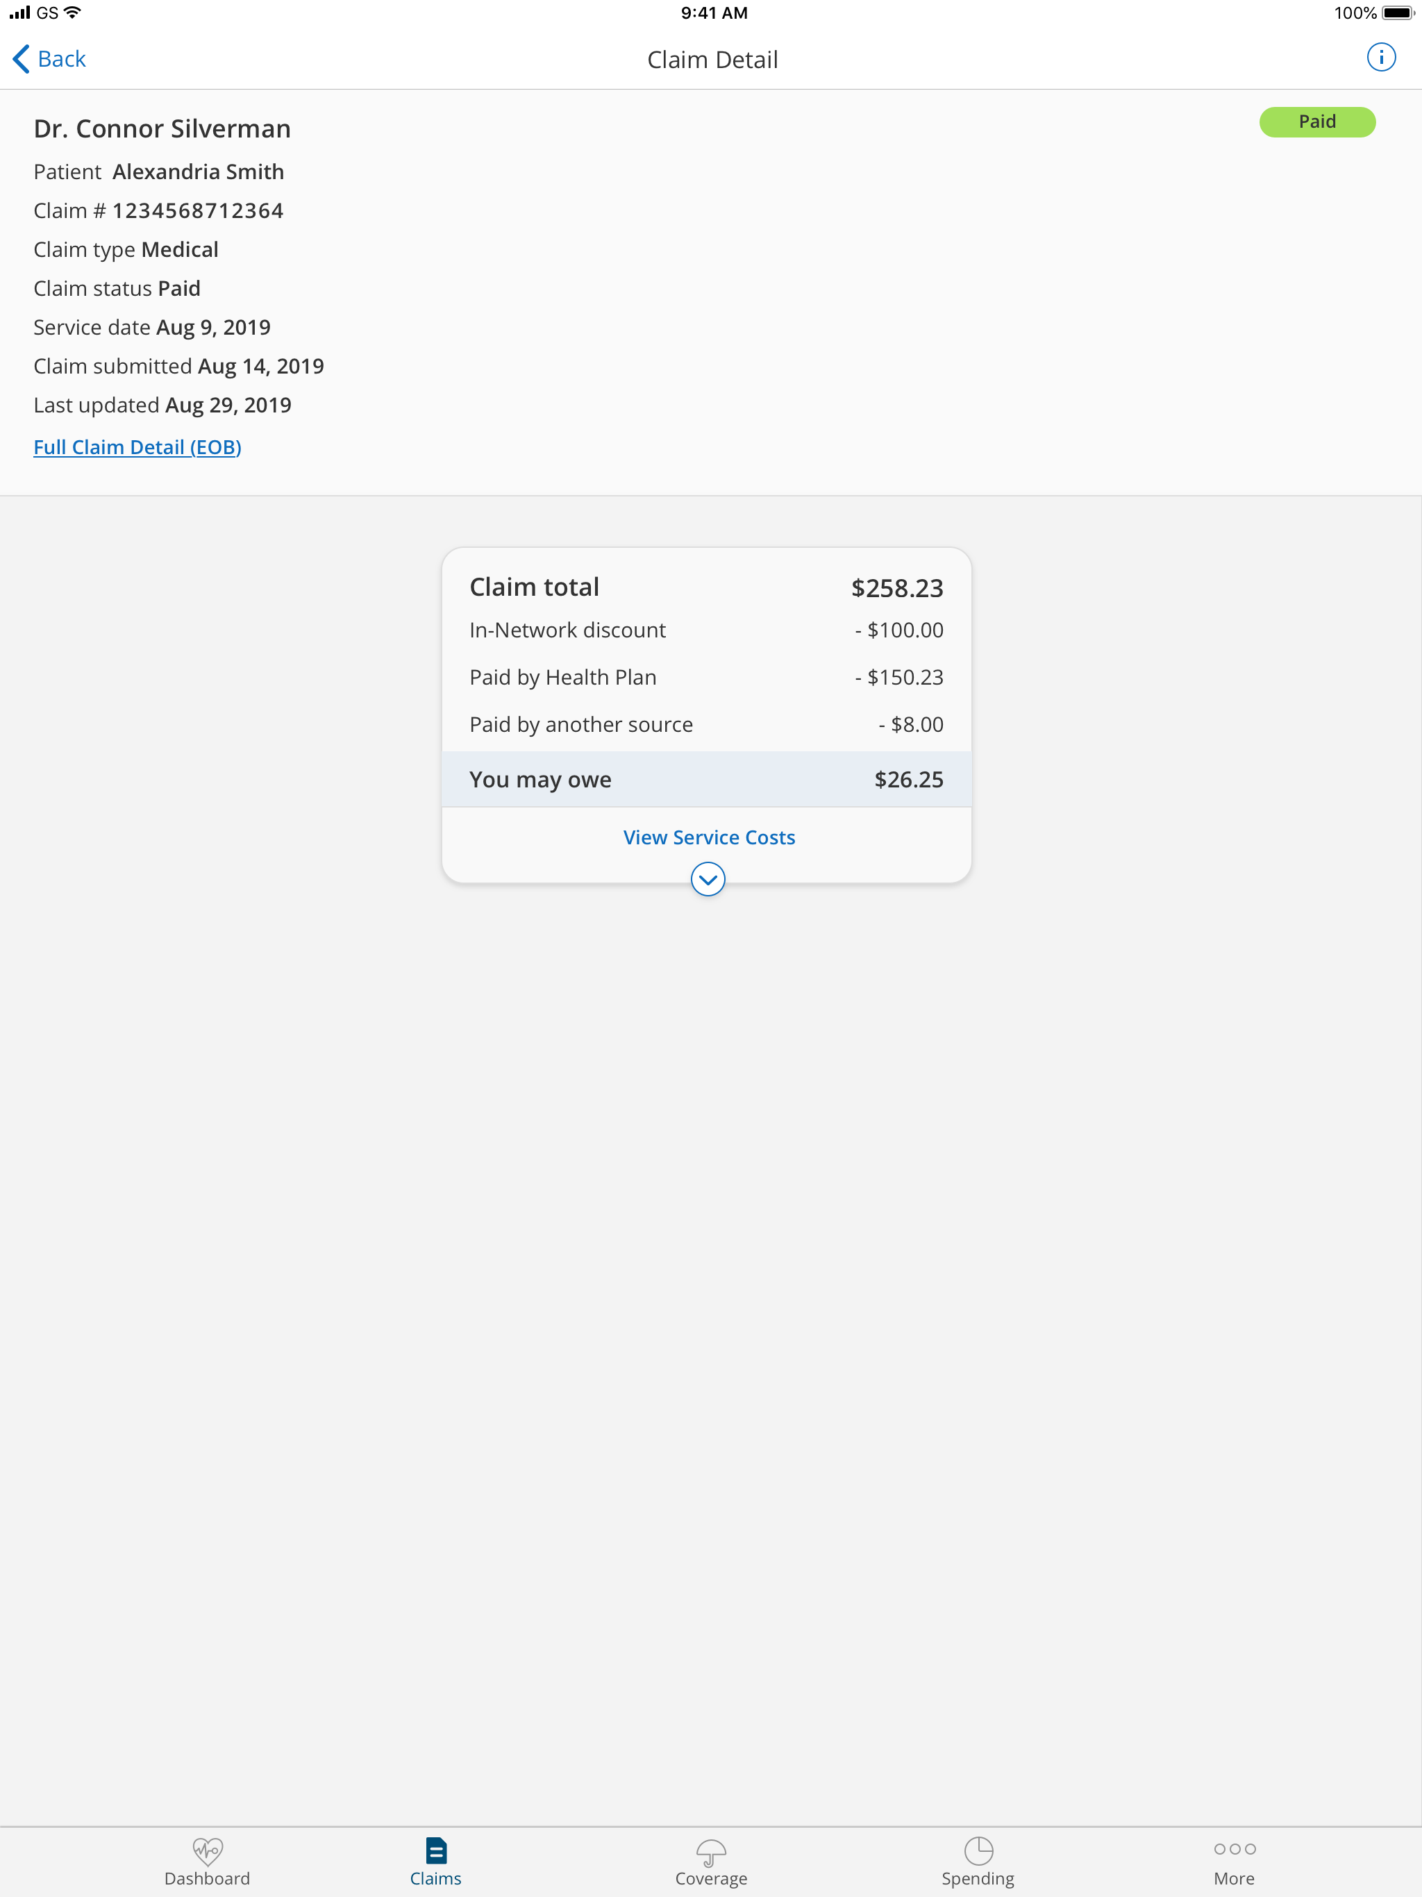The height and width of the screenshot is (1897, 1422).
Task: Tap the cellular signal bars icon
Action: click(x=19, y=12)
